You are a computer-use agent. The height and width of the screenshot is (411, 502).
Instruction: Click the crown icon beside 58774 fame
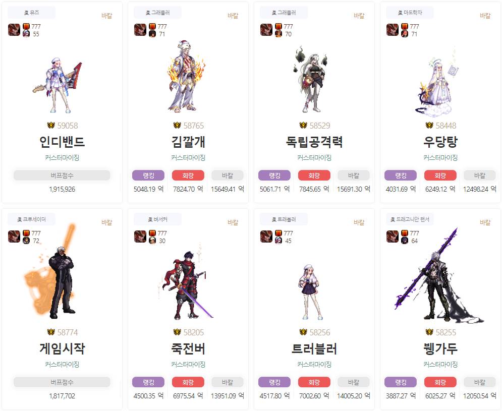tap(50, 332)
